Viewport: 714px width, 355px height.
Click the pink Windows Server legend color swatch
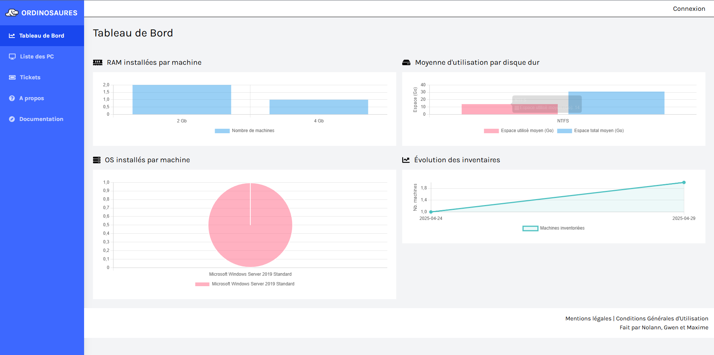tap(202, 284)
